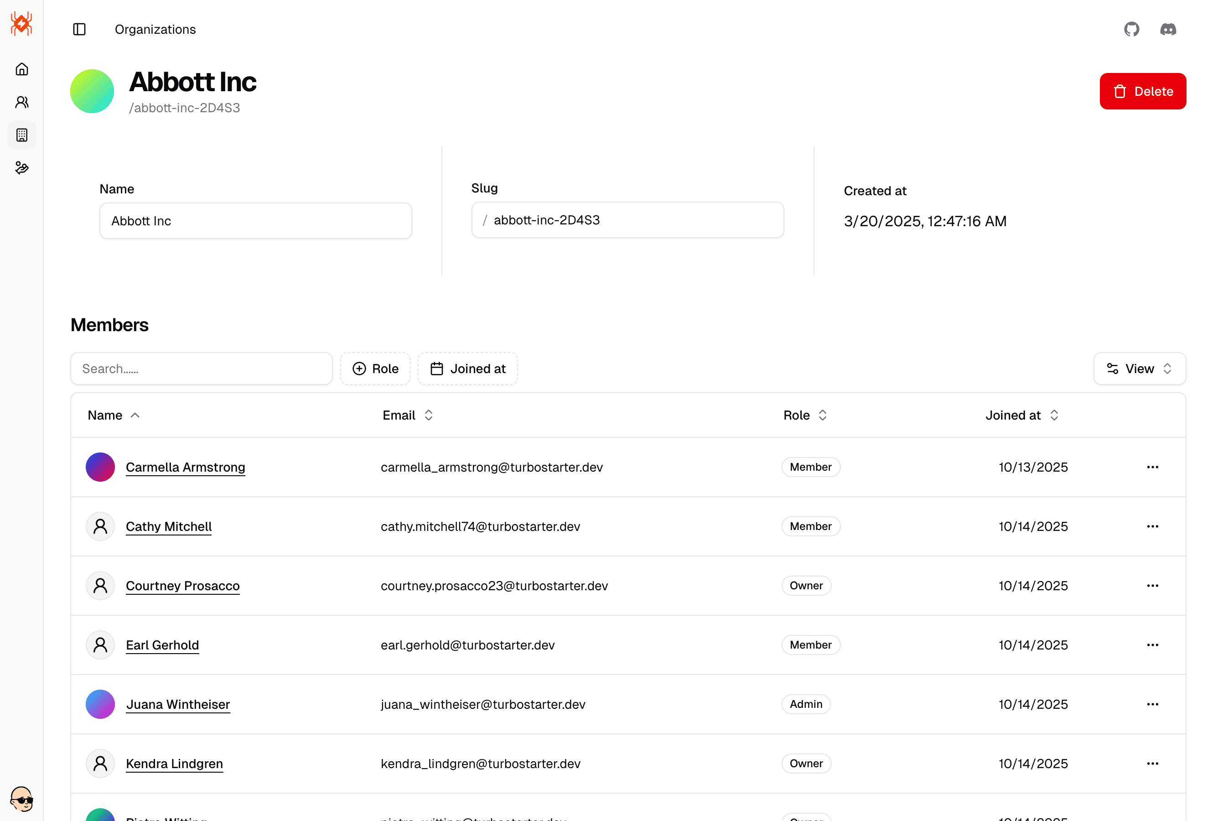
Task: Open the Organizations building sidebar icon
Action: coord(22,135)
